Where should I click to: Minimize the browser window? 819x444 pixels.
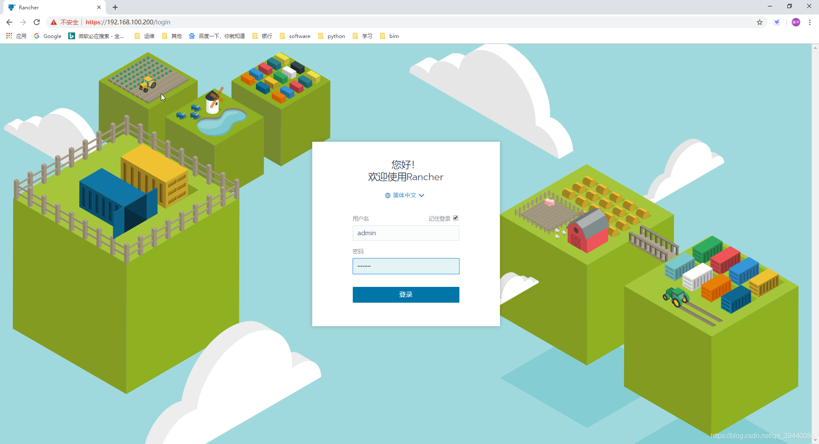(x=770, y=6)
